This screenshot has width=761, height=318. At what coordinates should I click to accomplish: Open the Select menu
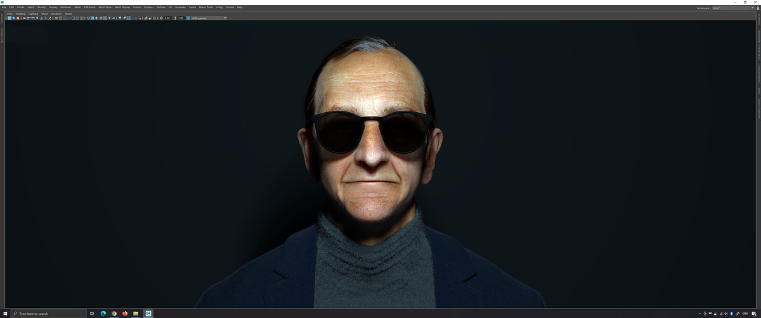click(x=31, y=7)
